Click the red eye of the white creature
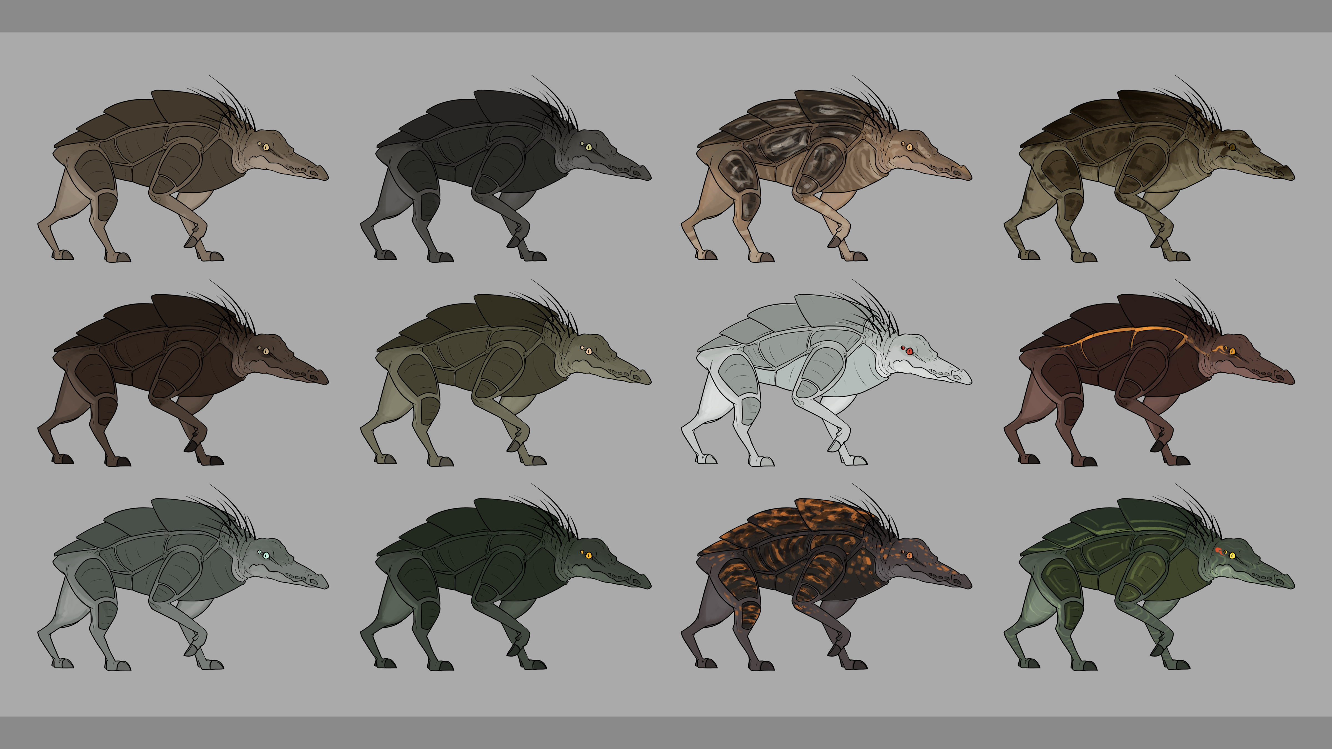The height and width of the screenshot is (749, 1332). [910, 351]
